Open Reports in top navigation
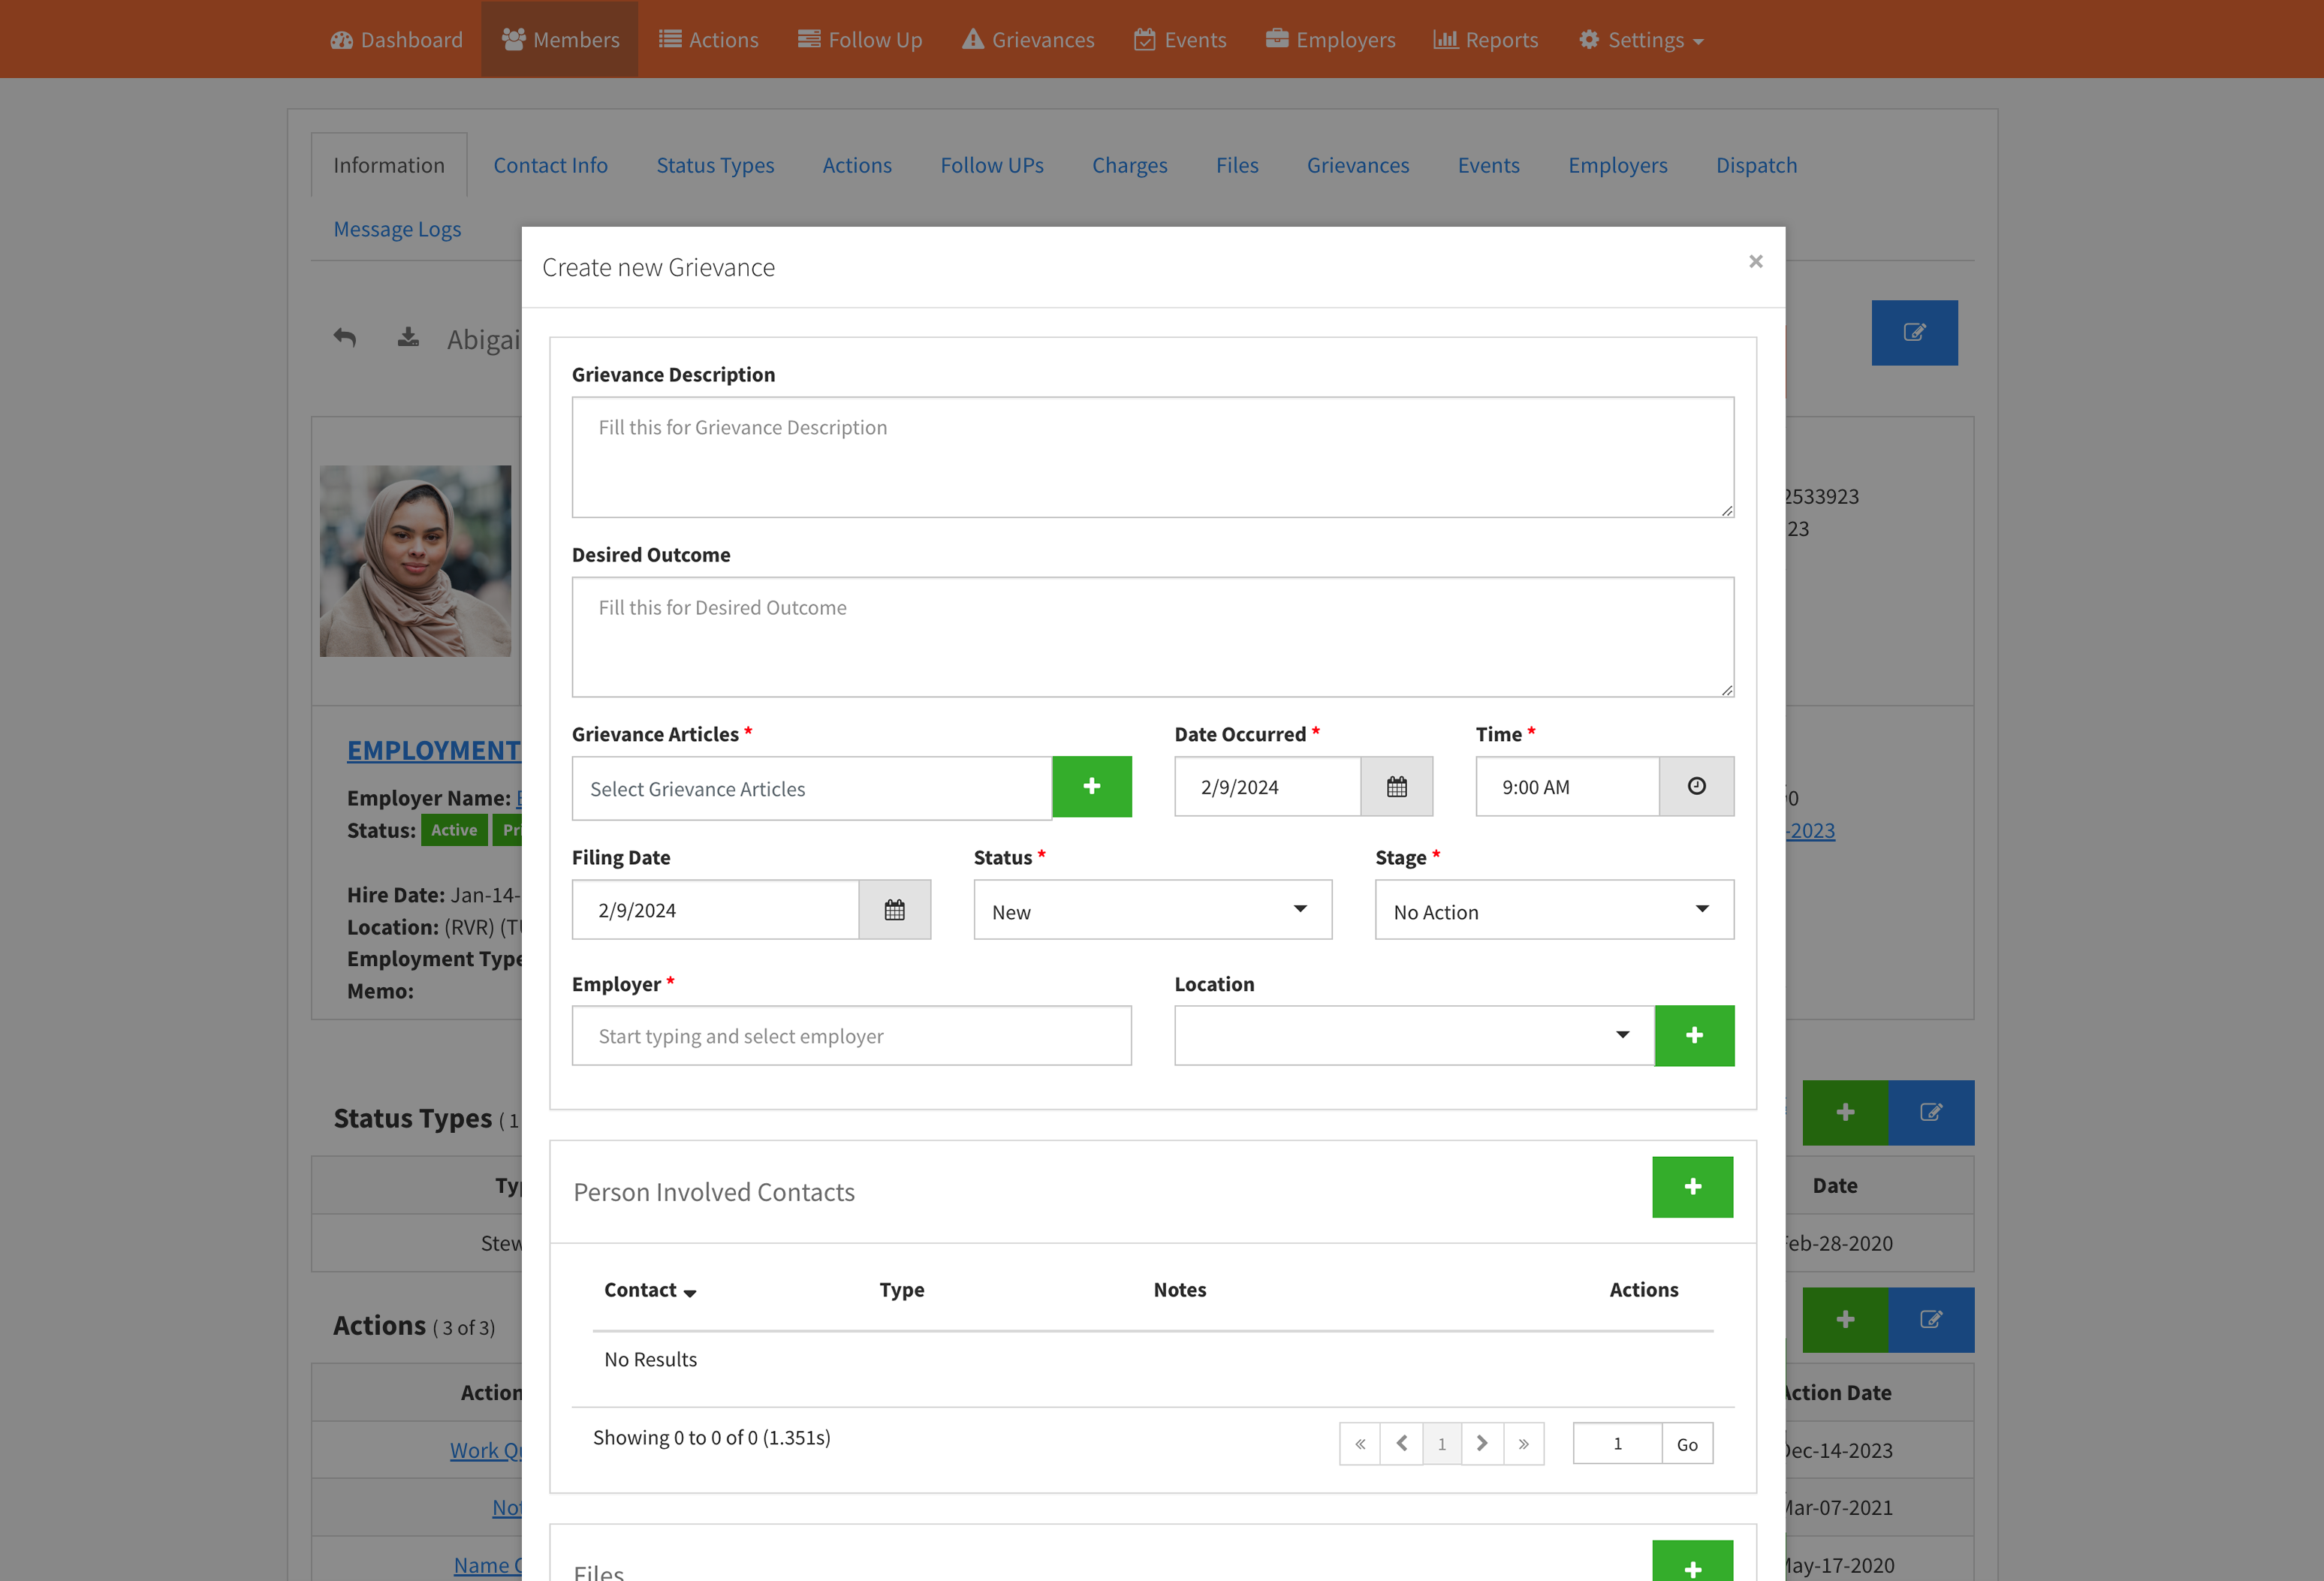This screenshot has height=1581, width=2324. (1485, 40)
